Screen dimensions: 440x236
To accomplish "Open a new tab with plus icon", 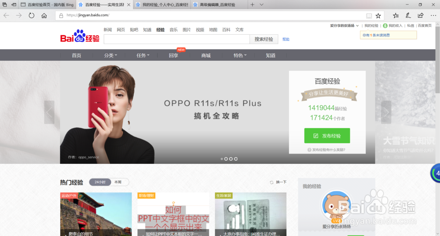I will [252, 4].
